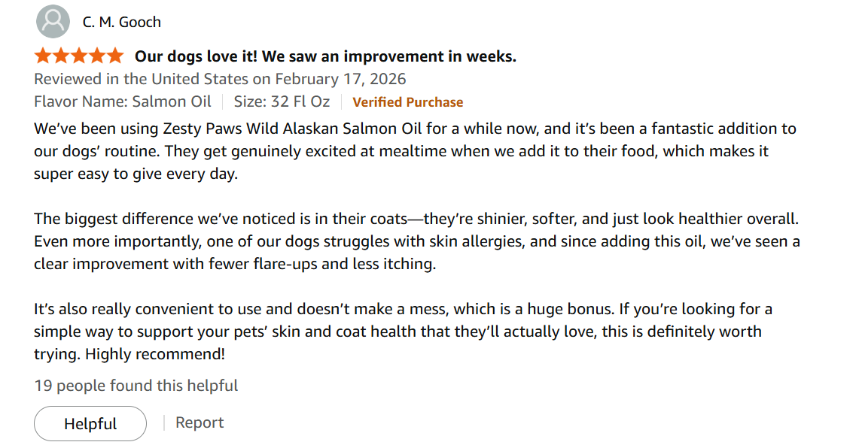
Task: Click the '19 people found this helpful' text
Action: [136, 385]
